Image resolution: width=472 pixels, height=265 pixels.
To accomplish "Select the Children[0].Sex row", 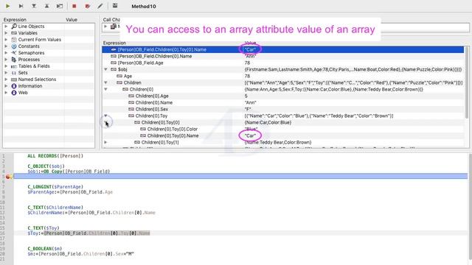I will [x=283, y=109].
